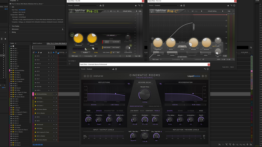Toggle snapping magnet icon in editor
Image resolution: width=262 pixels, height=147 pixels.
[54, 53]
